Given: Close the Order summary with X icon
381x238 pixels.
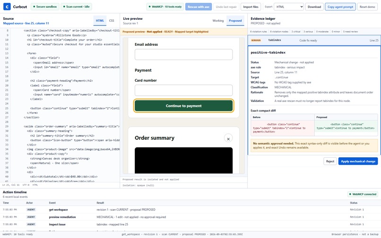Looking at the screenshot, I should (228, 139).
